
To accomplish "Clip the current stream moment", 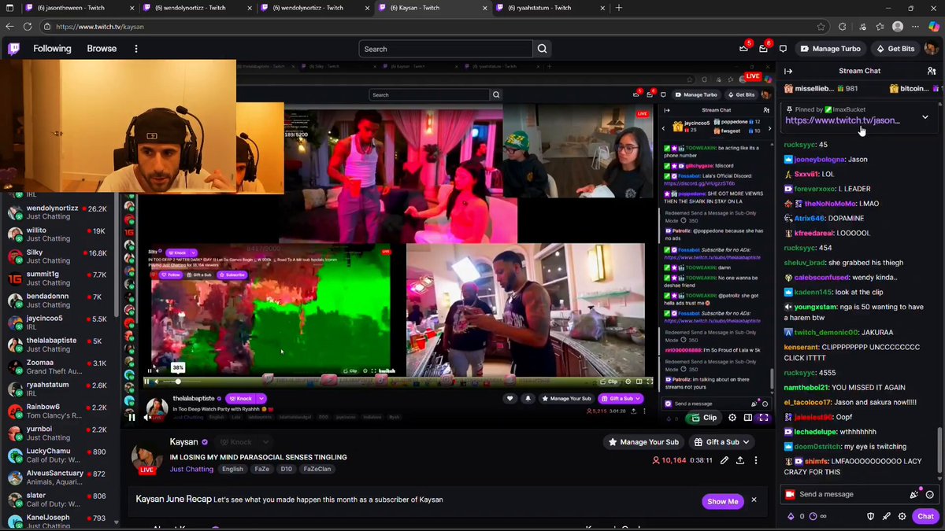I will point(705,418).
